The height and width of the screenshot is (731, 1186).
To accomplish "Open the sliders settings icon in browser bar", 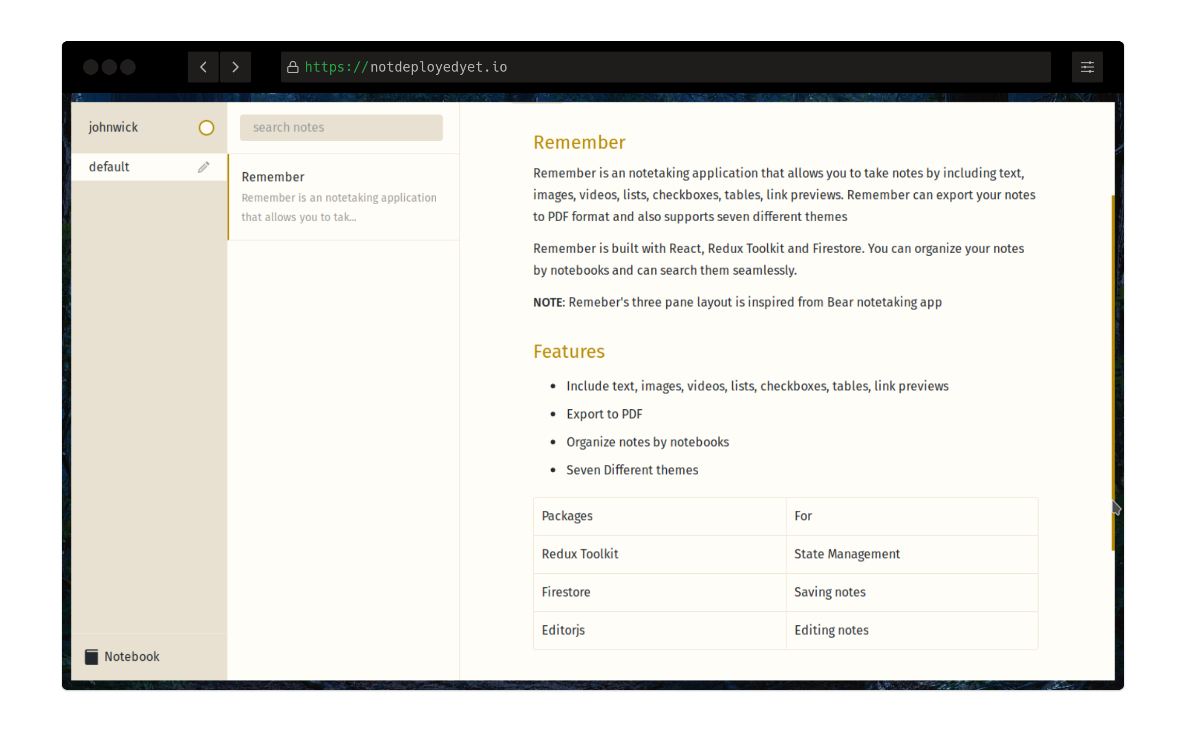I will (1087, 67).
